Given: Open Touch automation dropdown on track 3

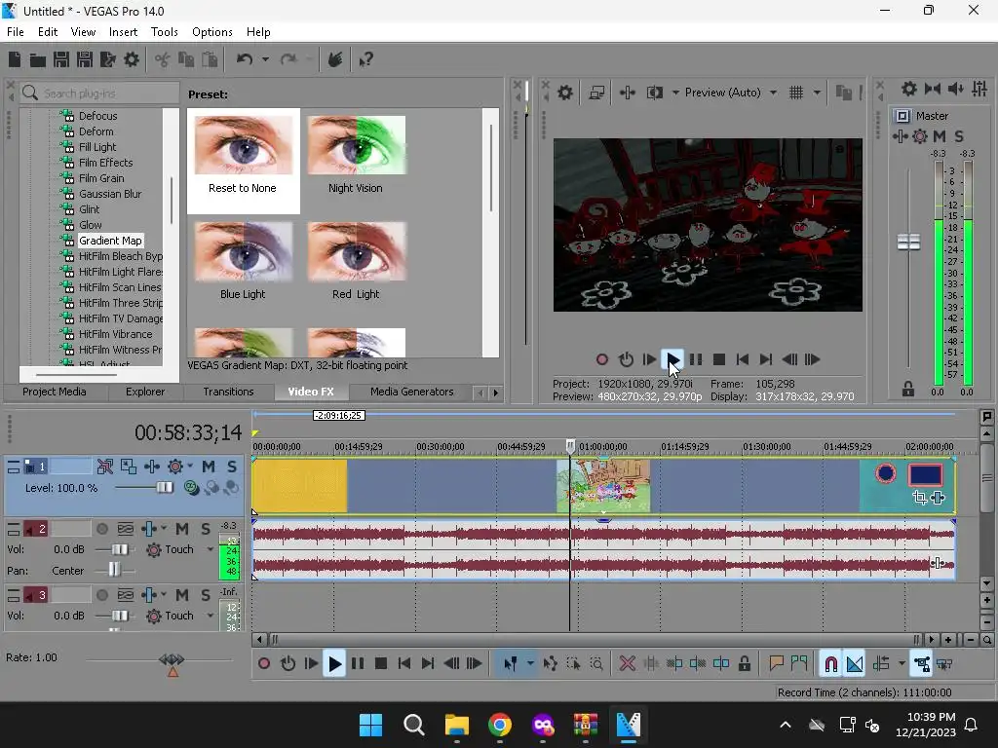Looking at the screenshot, I should [x=211, y=616].
